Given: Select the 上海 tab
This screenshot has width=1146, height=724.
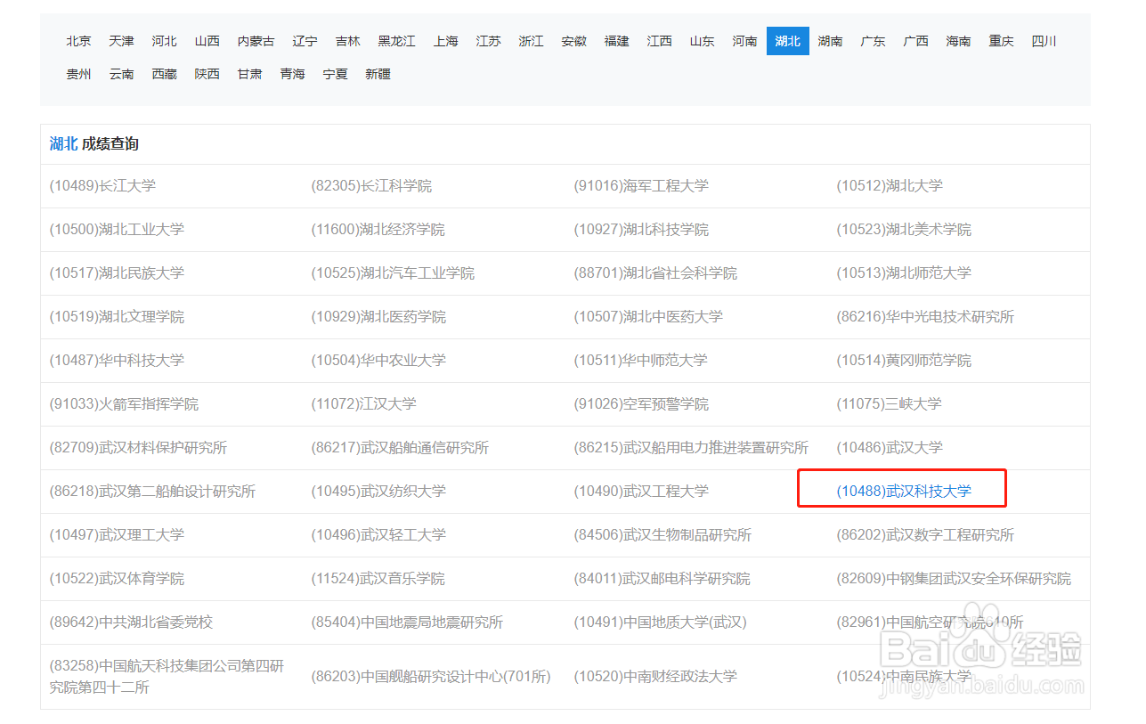Looking at the screenshot, I should click(x=445, y=41).
